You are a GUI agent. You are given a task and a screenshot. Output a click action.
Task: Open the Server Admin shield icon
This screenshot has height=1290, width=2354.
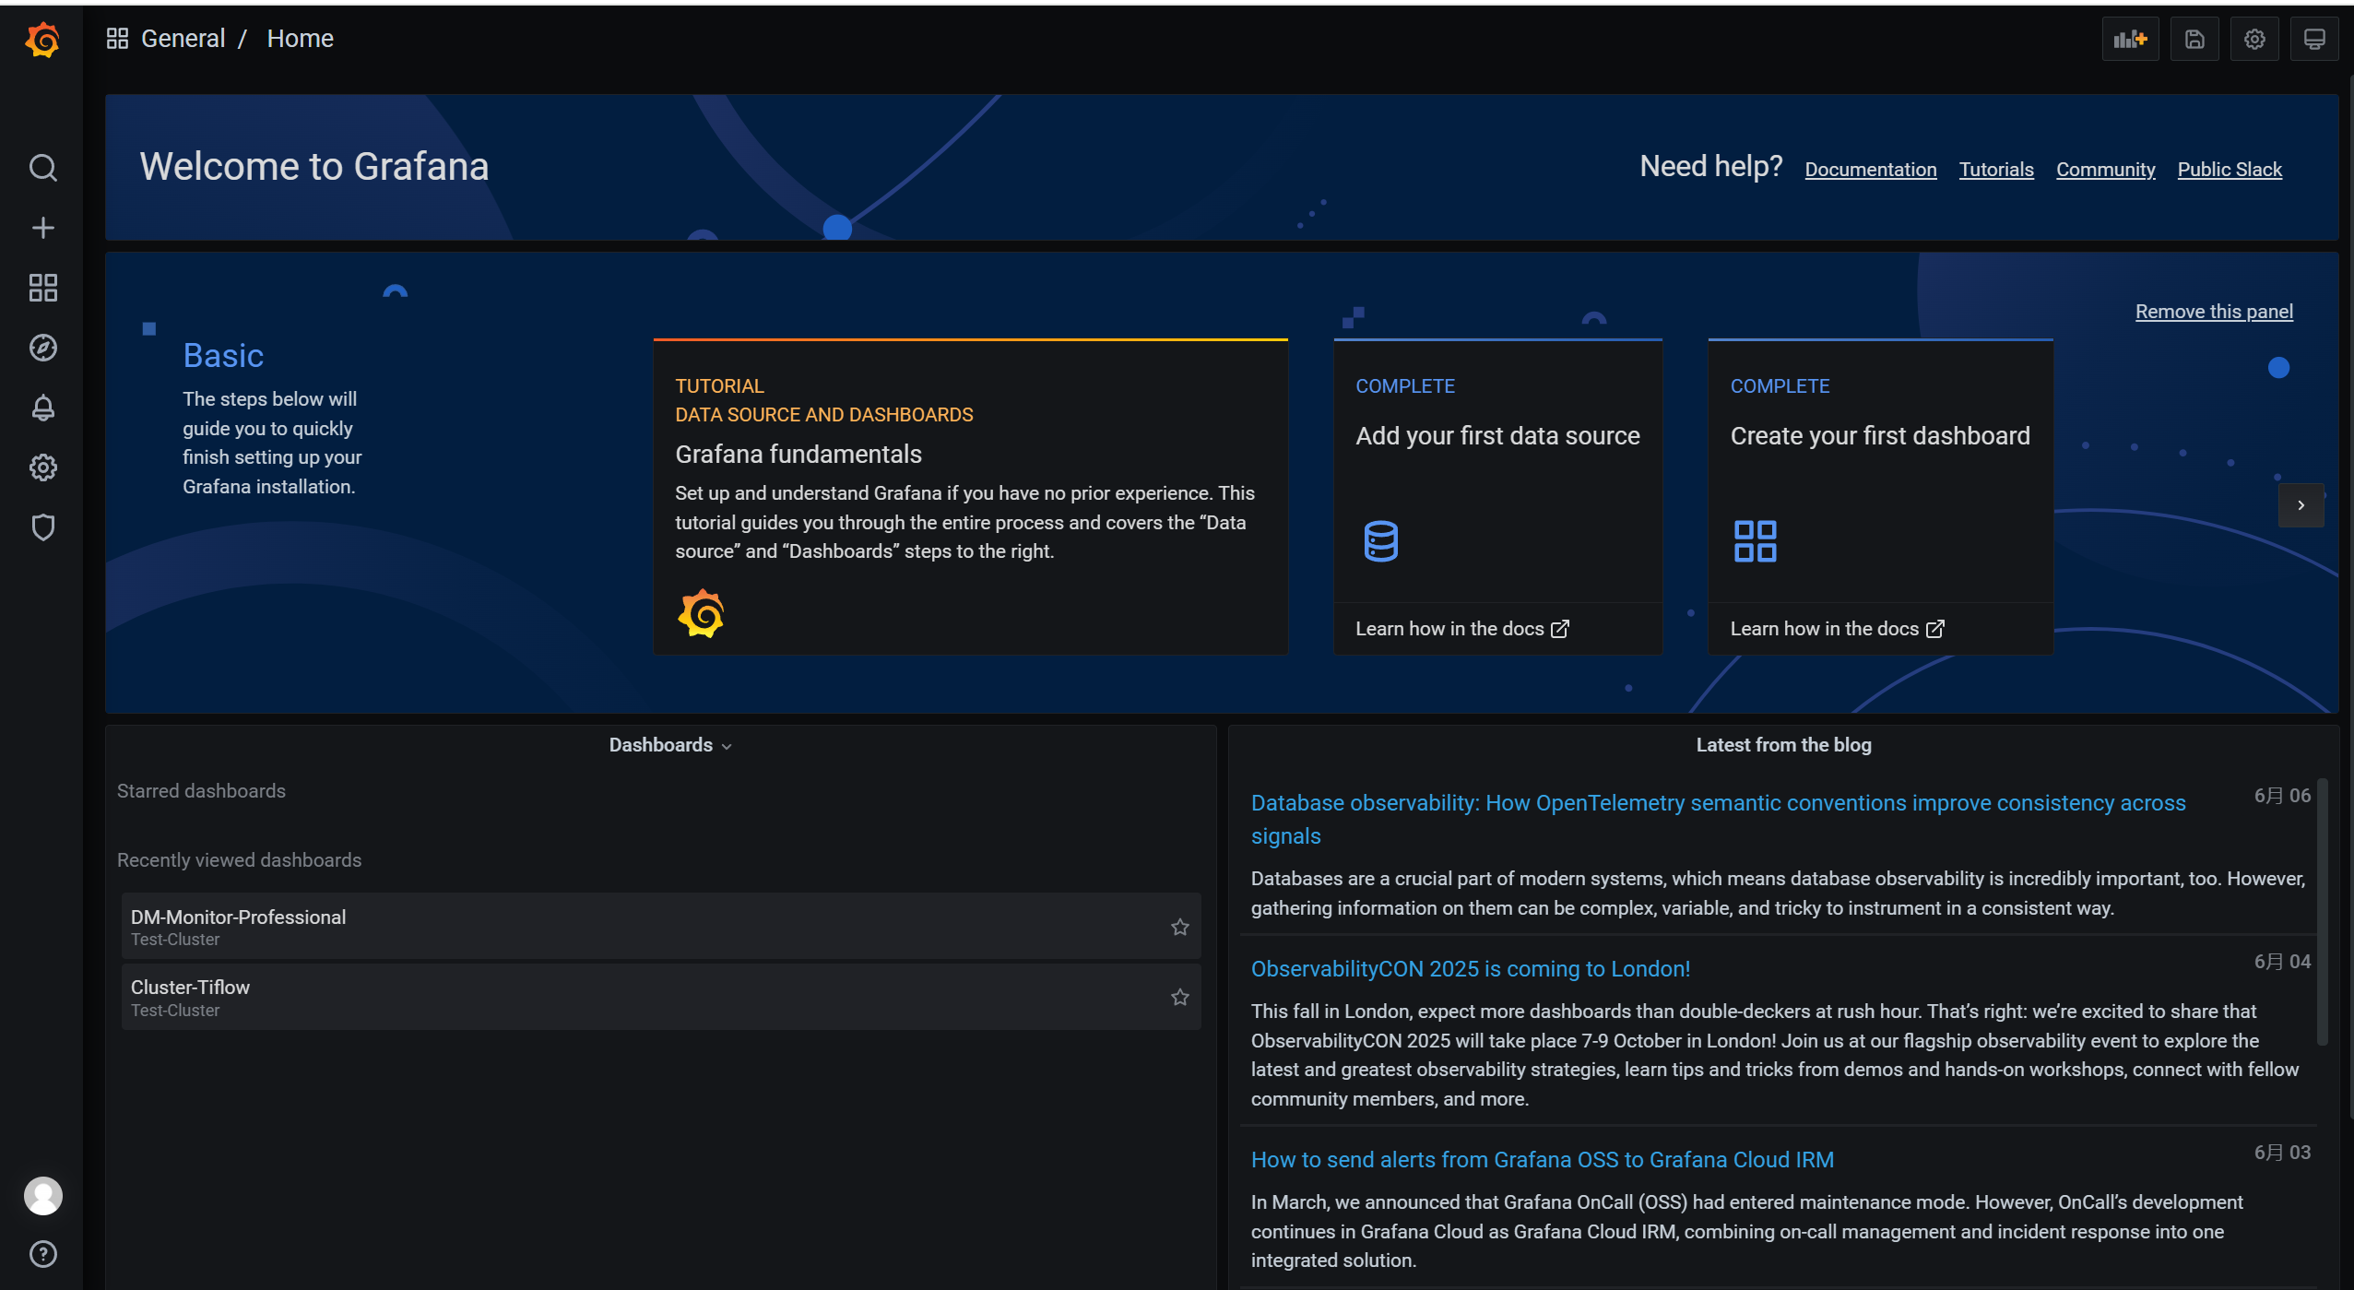point(42,527)
